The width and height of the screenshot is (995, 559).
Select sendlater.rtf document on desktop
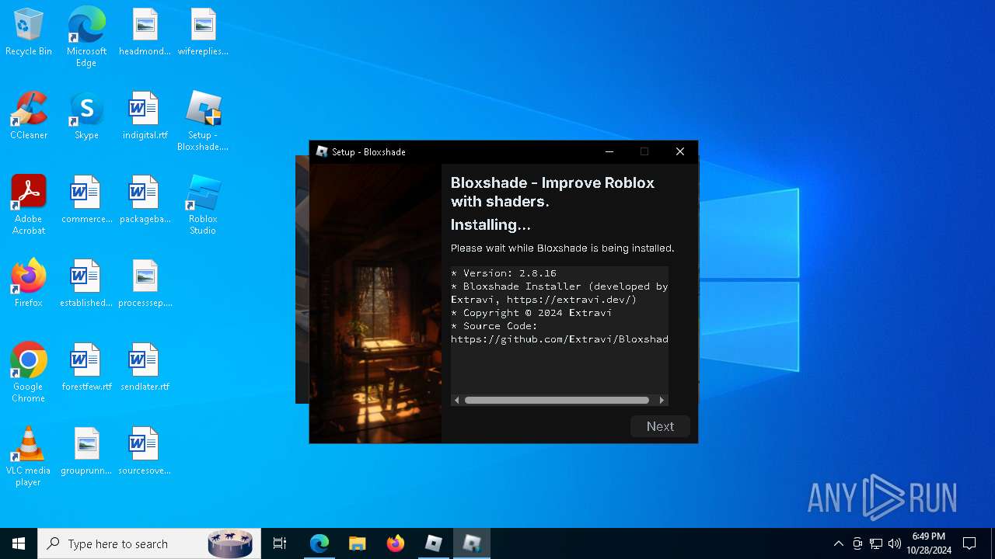pos(145,368)
